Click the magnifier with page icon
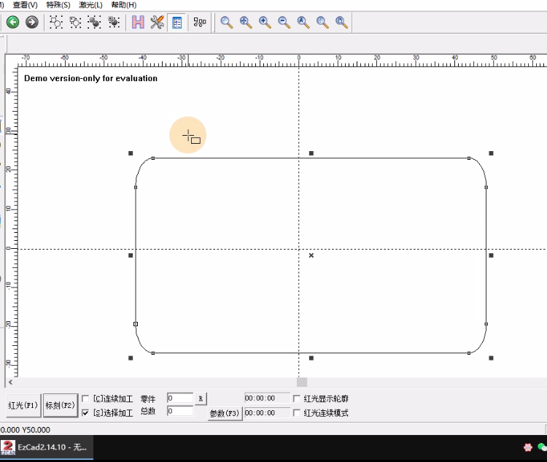The image size is (547, 462). pyautogui.click(x=341, y=23)
